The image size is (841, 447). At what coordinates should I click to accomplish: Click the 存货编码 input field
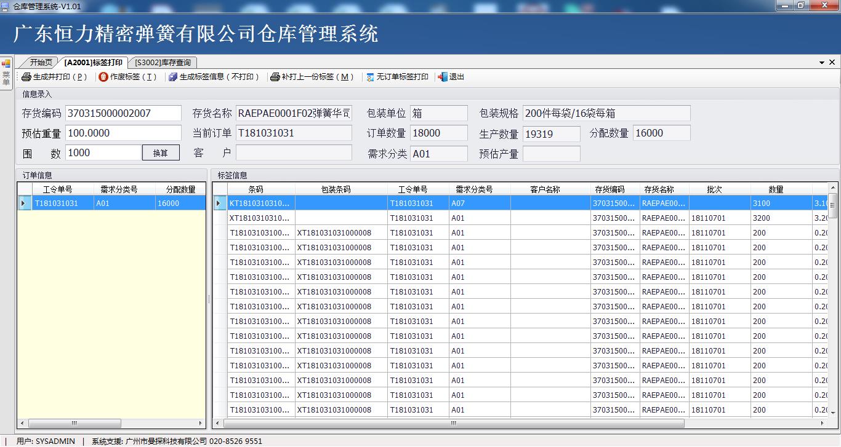coord(123,113)
